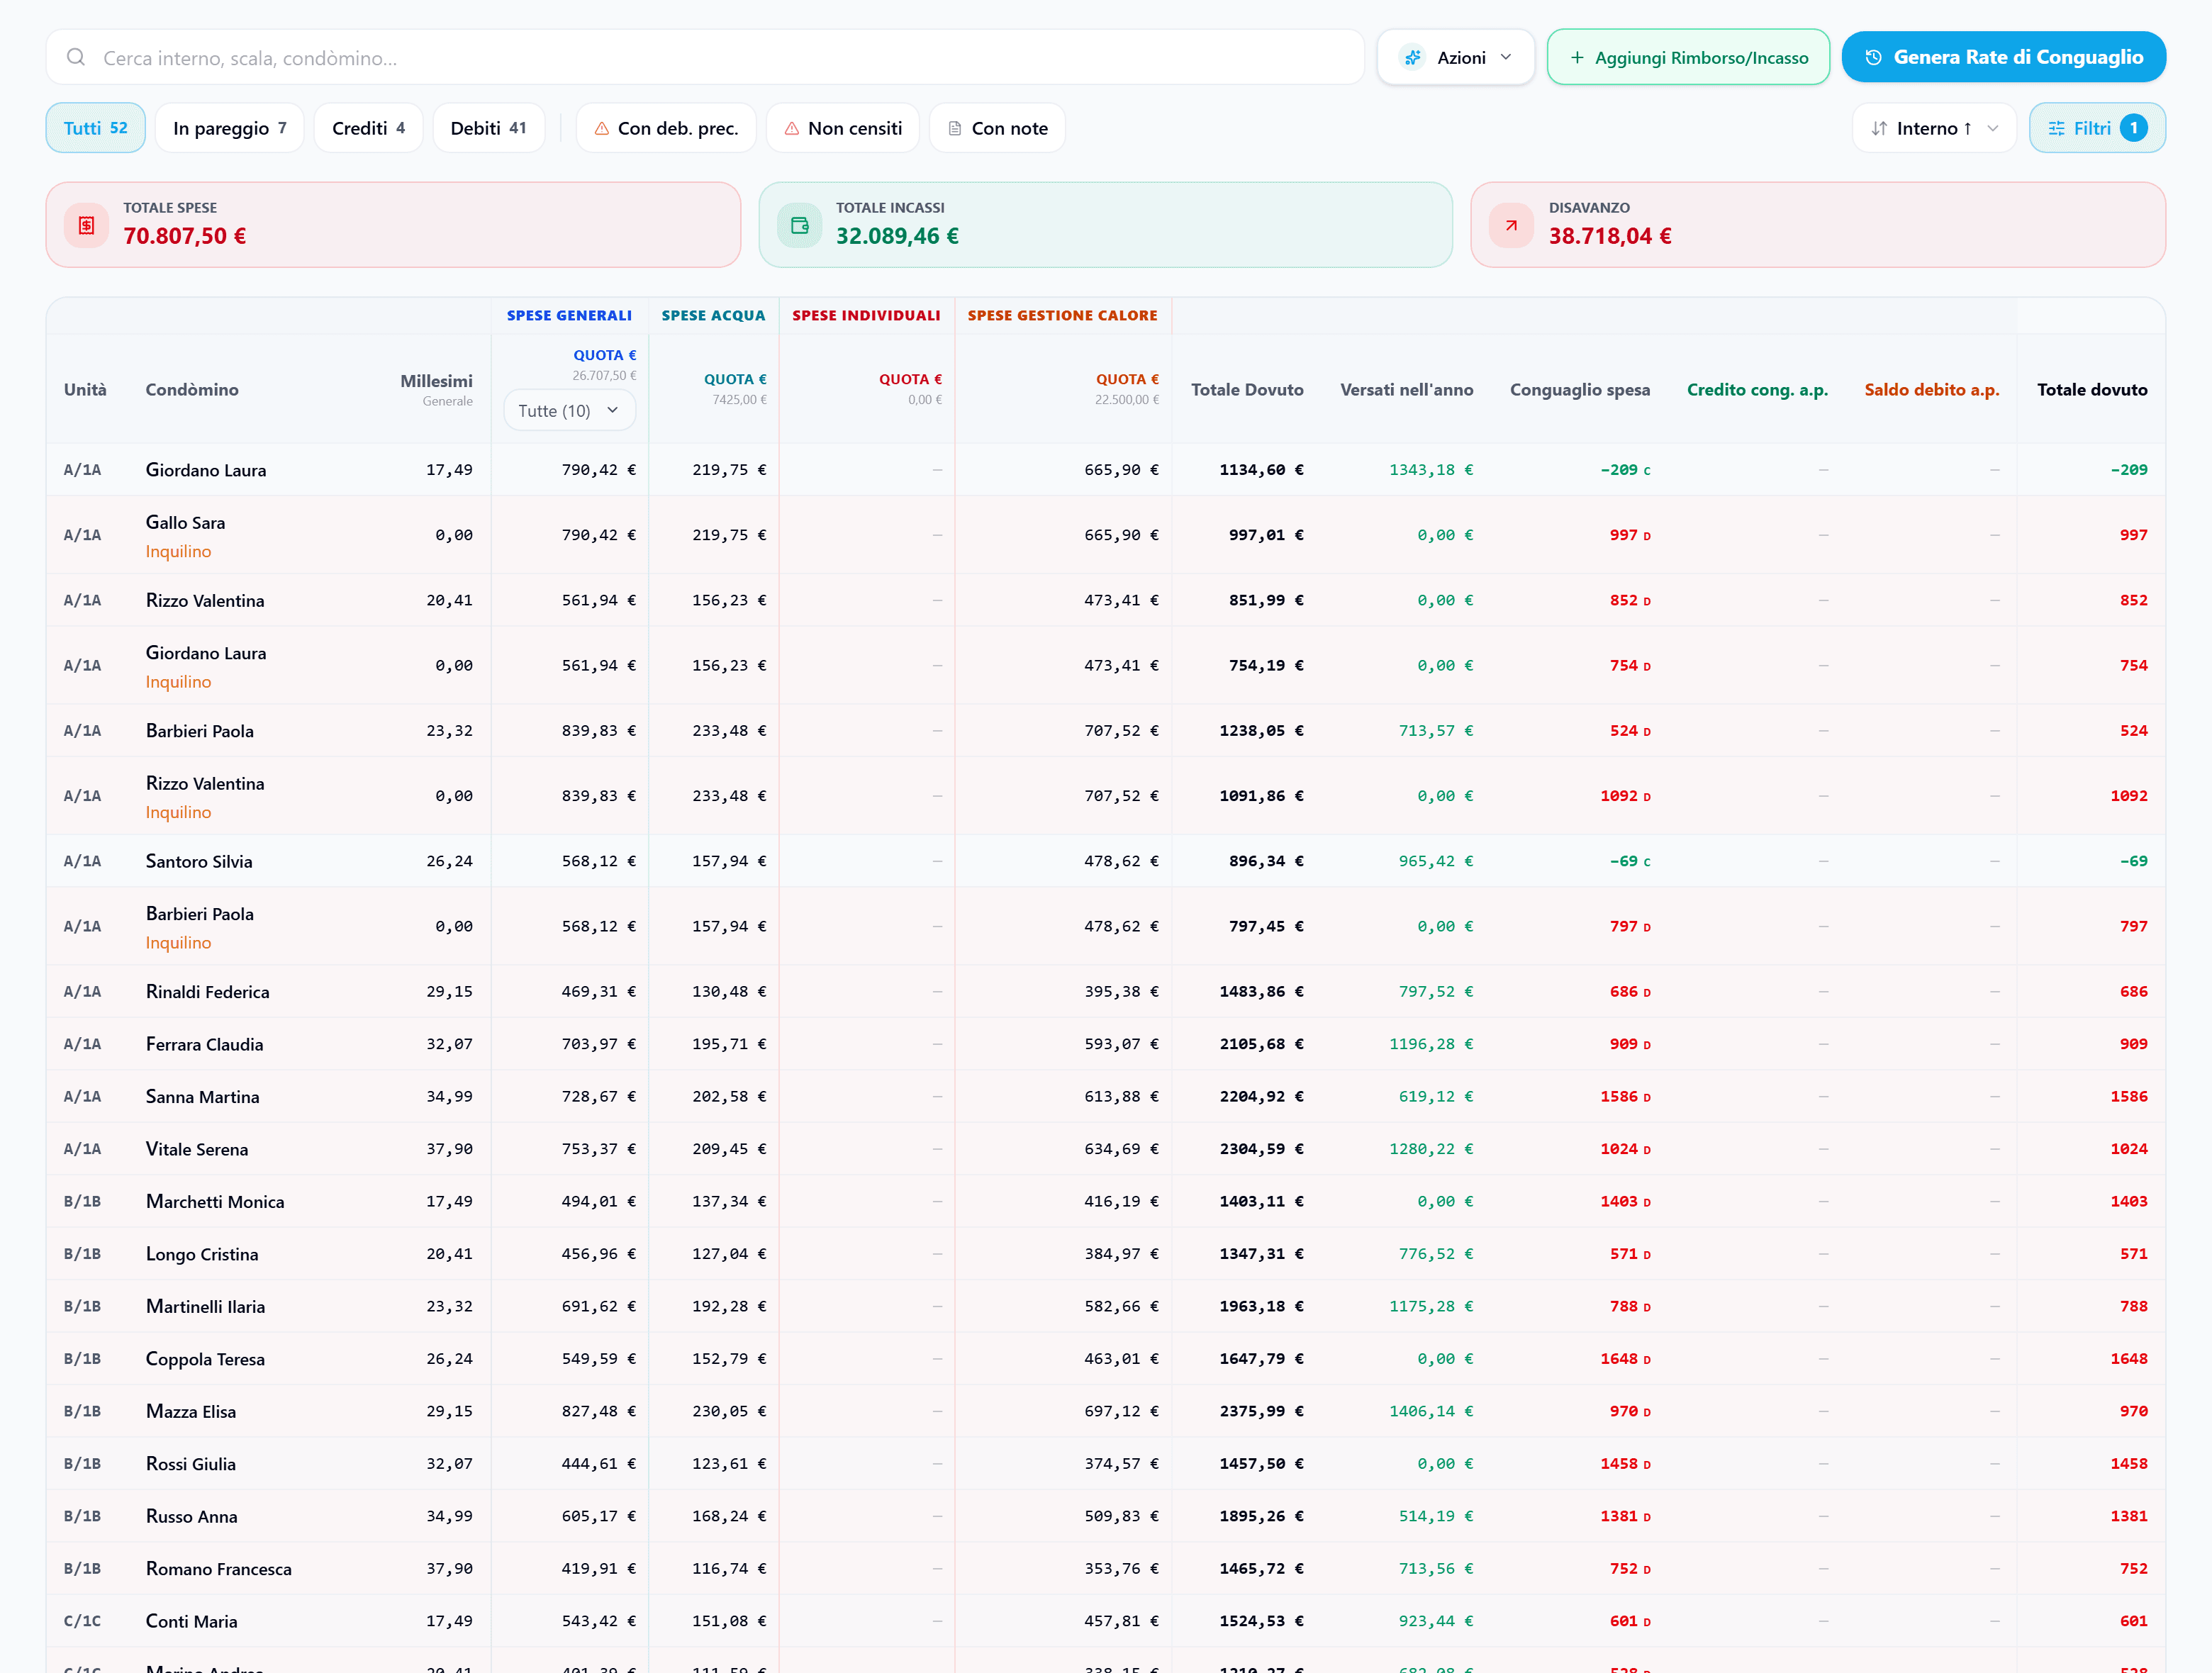2212x1673 pixels.
Task: Click the sort arrows icon beside Interno
Action: tap(1879, 128)
